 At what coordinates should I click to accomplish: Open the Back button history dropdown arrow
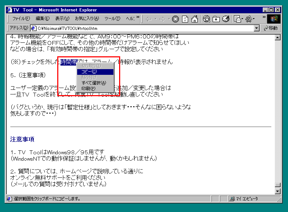pyautogui.click(x=155, y=19)
